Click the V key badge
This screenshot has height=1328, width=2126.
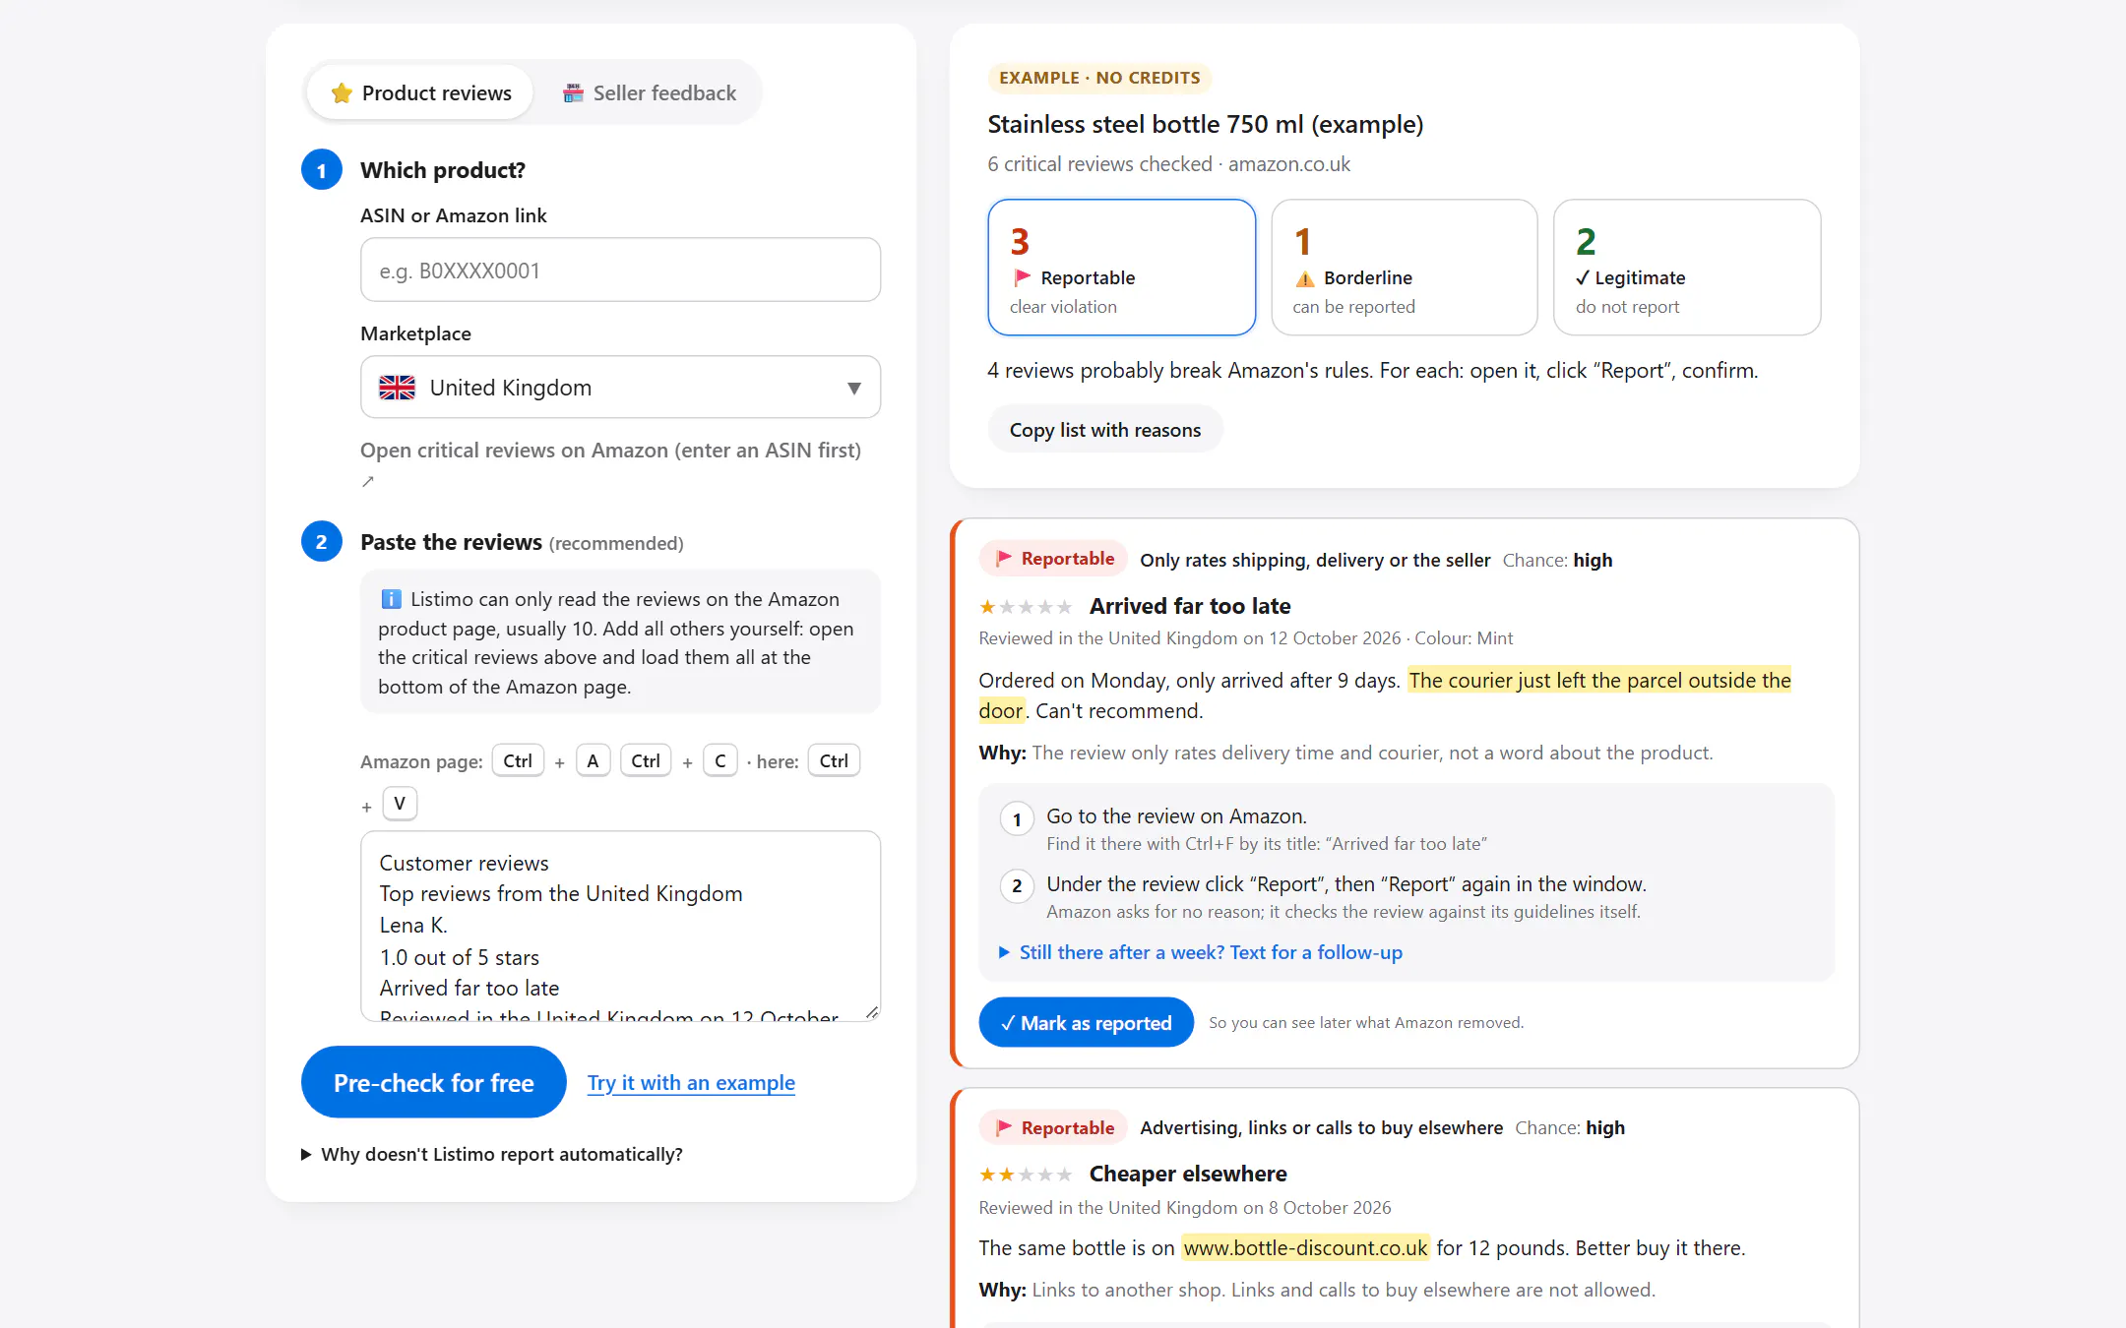pos(400,803)
